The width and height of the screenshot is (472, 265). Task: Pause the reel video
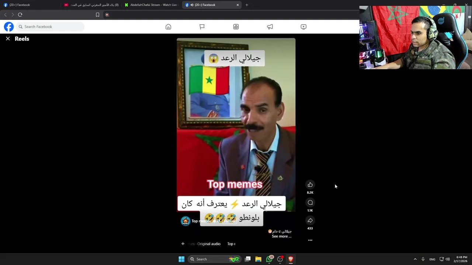[236, 125]
